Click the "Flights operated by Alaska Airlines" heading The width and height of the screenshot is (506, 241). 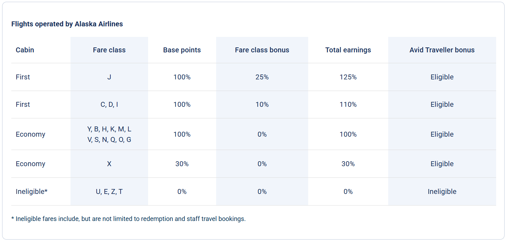[67, 24]
